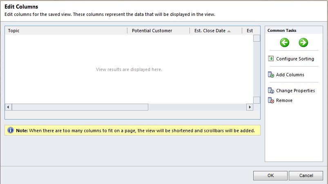The height and width of the screenshot is (184, 328).
Task: Open Change Properties for column
Action: (295, 91)
